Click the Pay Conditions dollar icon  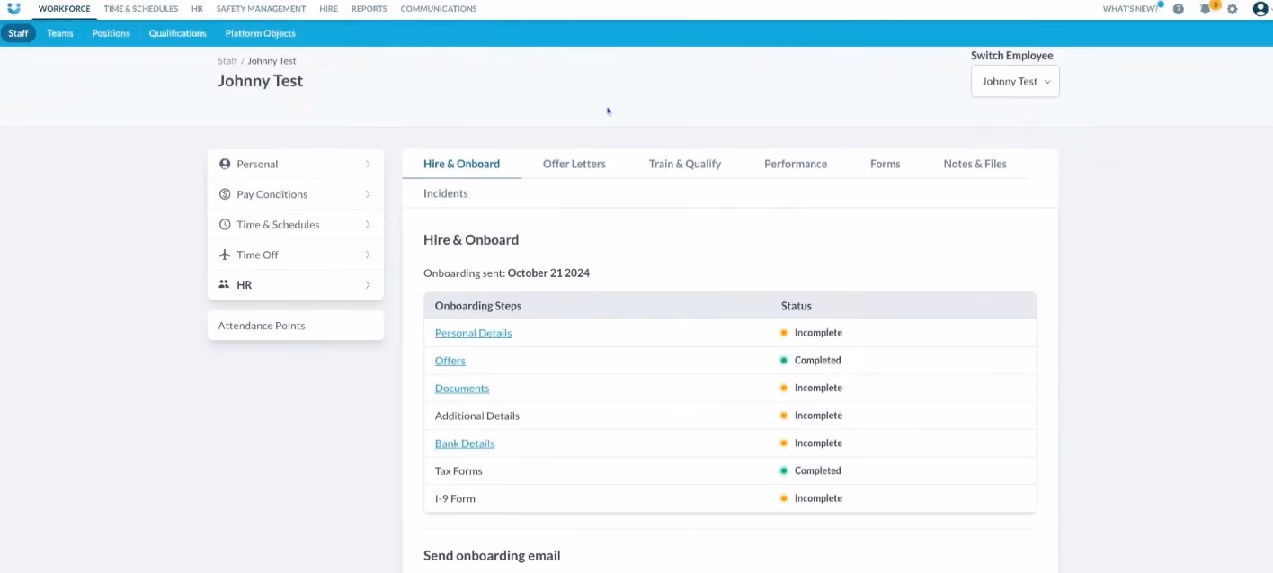(x=225, y=194)
